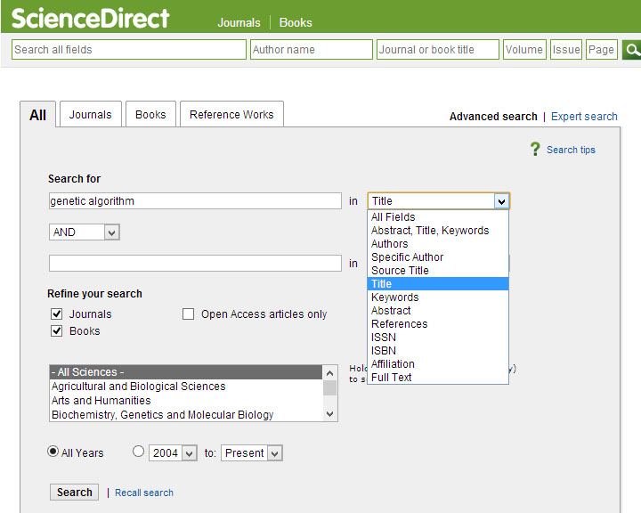Image resolution: width=641 pixels, height=513 pixels.
Task: Select Full Text in the field list
Action: pos(392,377)
